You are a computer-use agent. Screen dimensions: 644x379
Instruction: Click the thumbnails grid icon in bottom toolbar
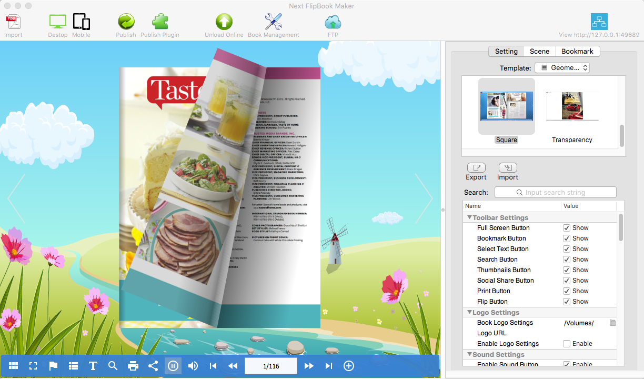[x=14, y=366]
